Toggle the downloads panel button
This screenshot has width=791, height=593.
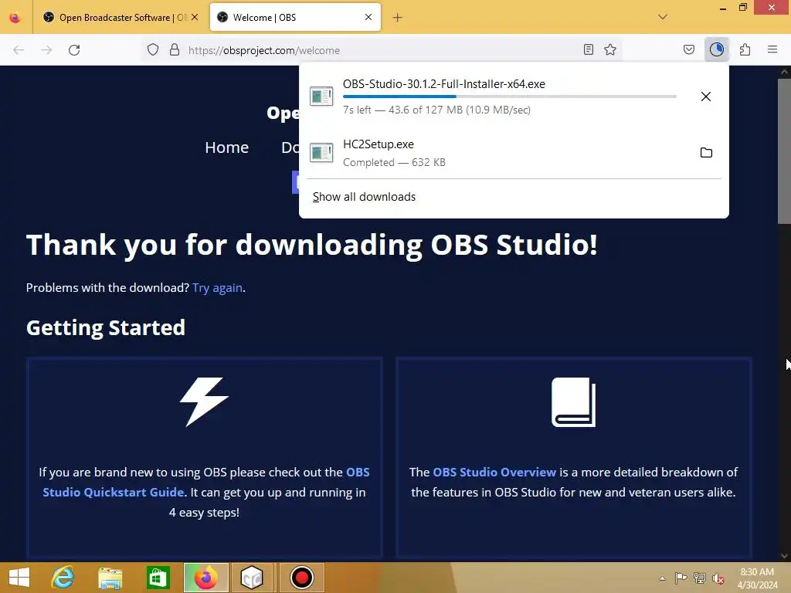click(x=716, y=49)
